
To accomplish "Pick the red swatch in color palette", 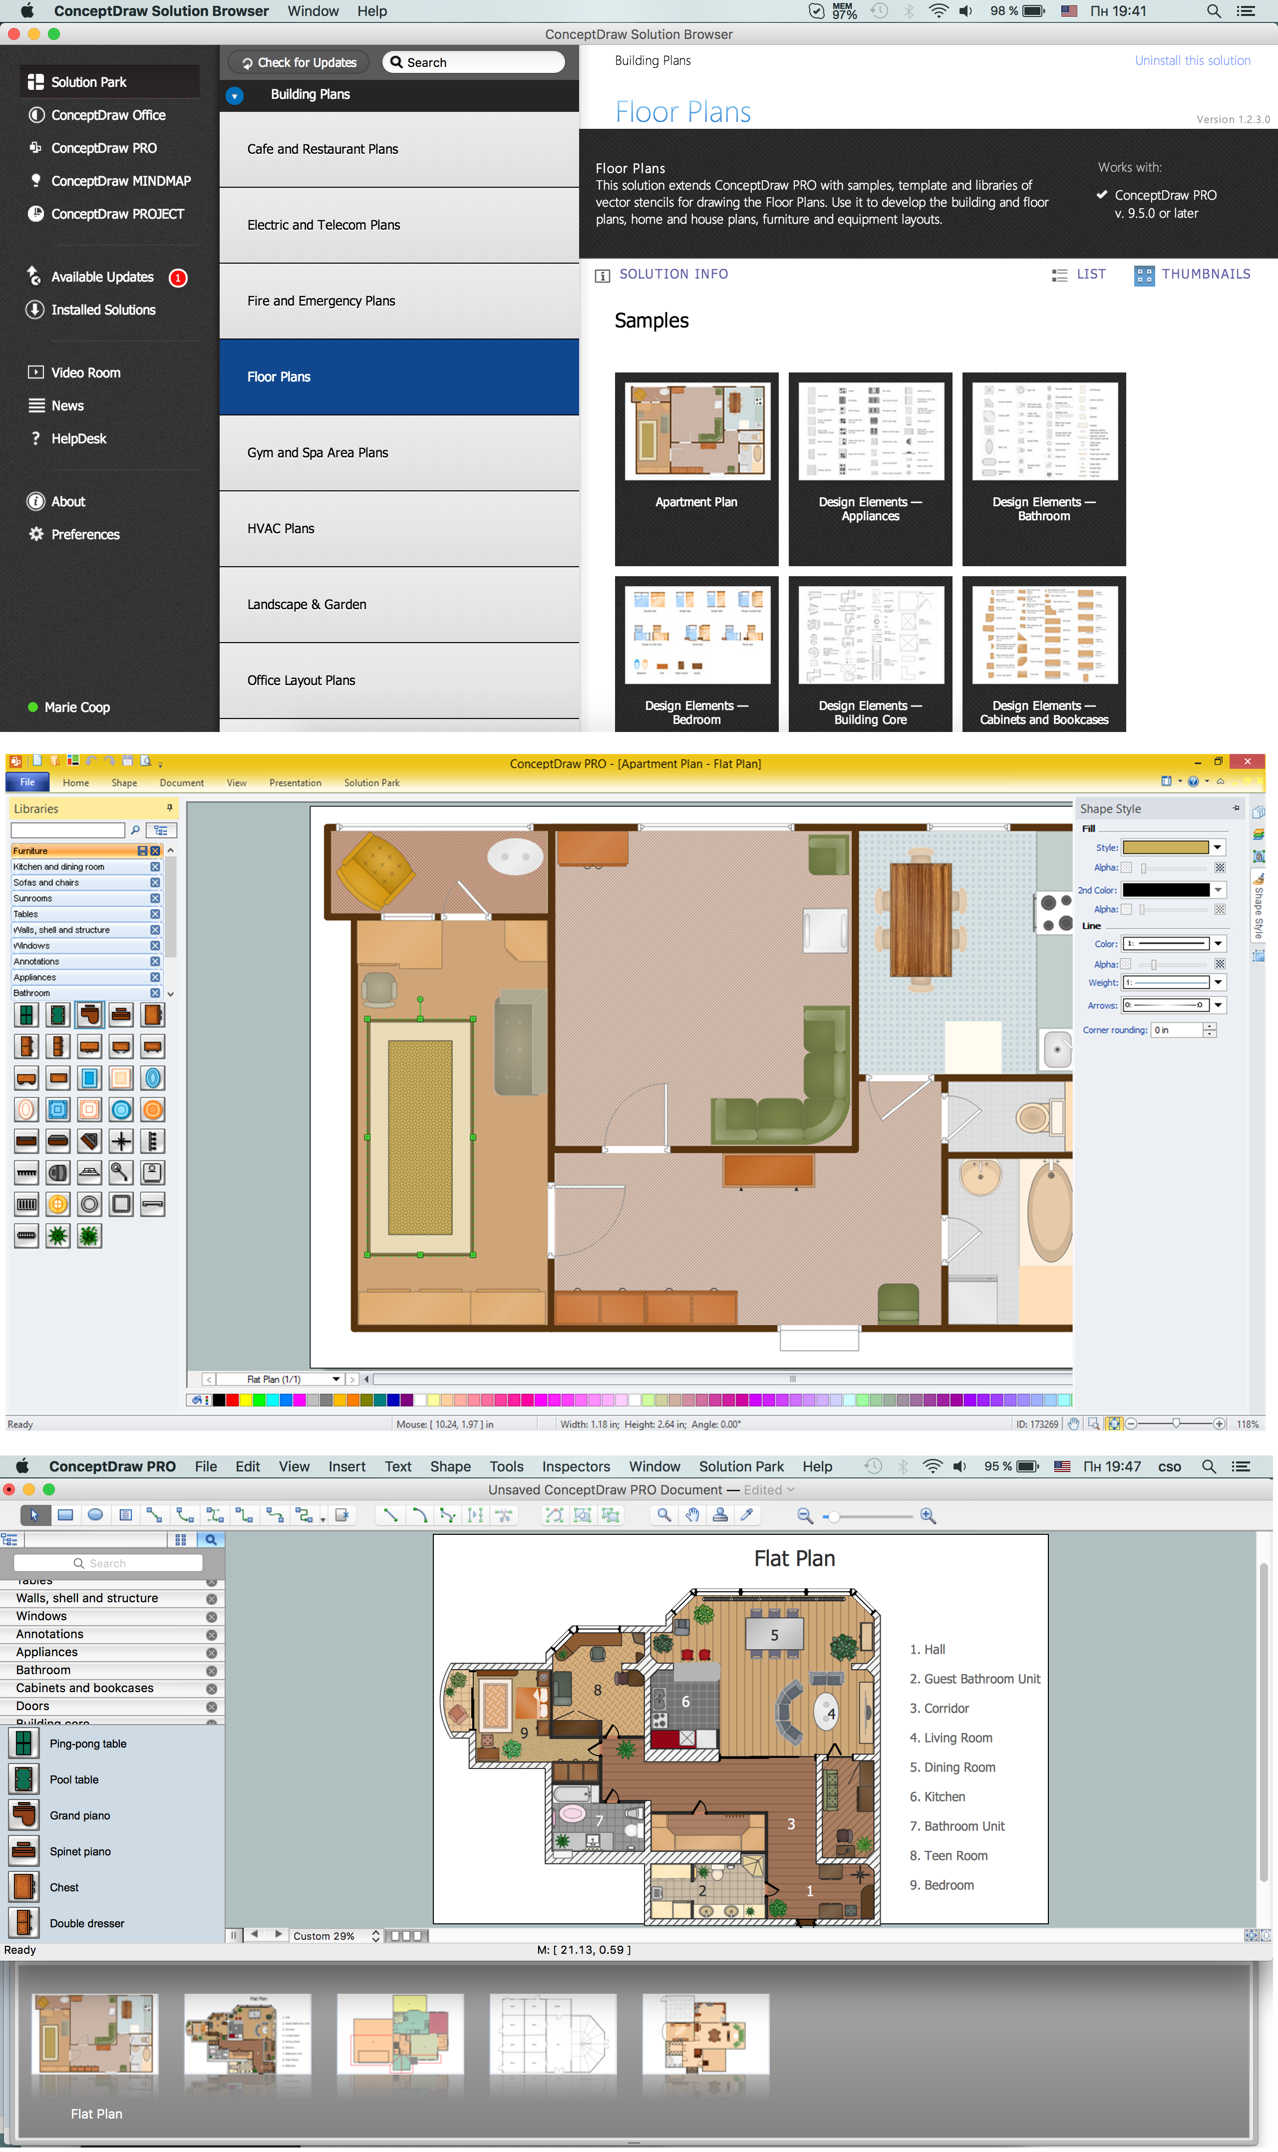I will tap(233, 1400).
